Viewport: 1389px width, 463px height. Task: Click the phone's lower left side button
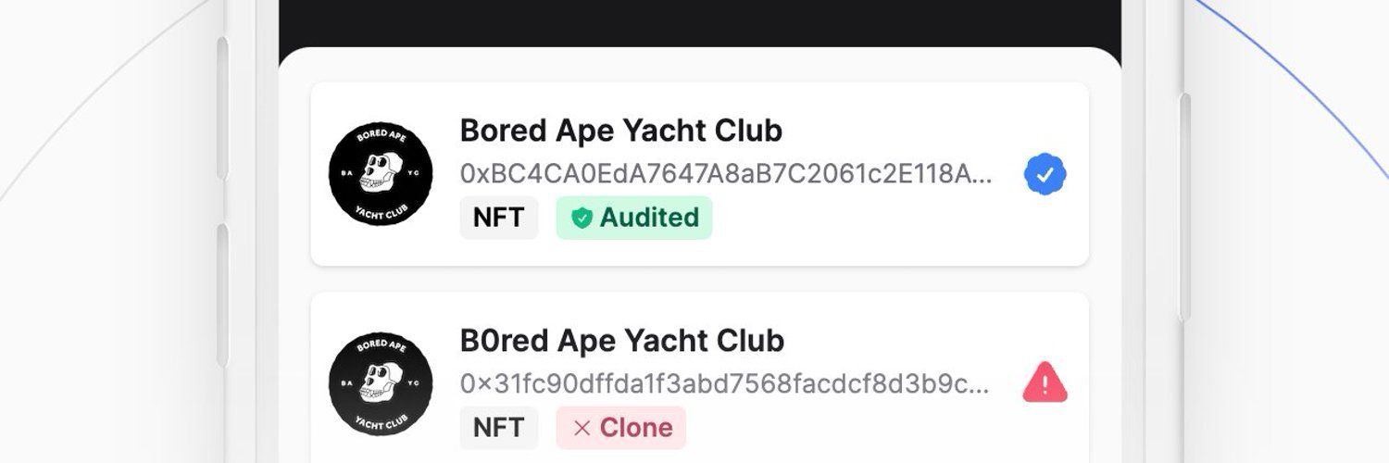222,294
